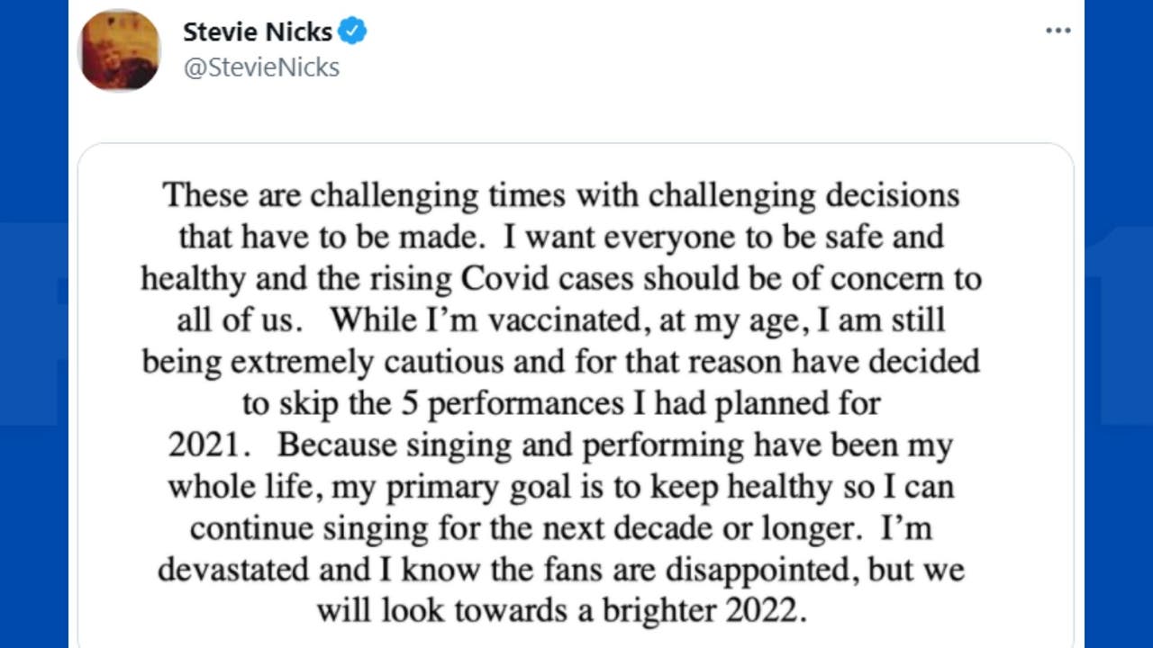
Task: Open the @StevieNicks handle link
Action: coord(261,67)
